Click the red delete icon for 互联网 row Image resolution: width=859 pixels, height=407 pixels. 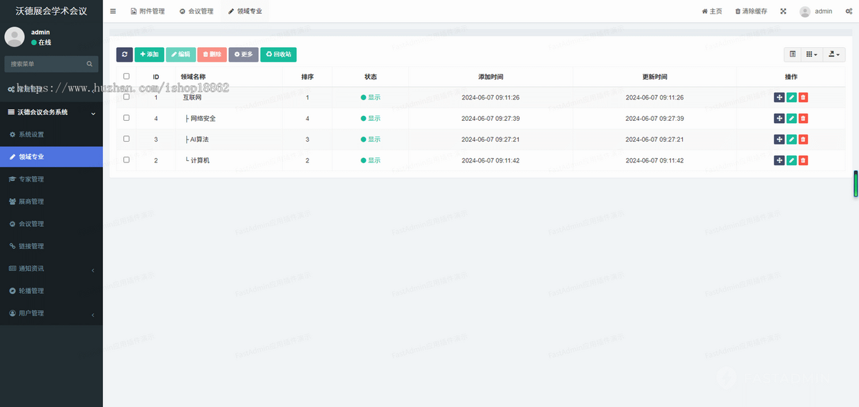[x=803, y=98]
